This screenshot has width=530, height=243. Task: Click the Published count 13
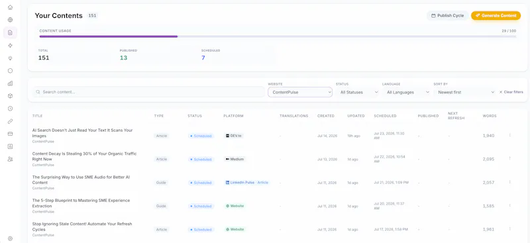pos(123,58)
